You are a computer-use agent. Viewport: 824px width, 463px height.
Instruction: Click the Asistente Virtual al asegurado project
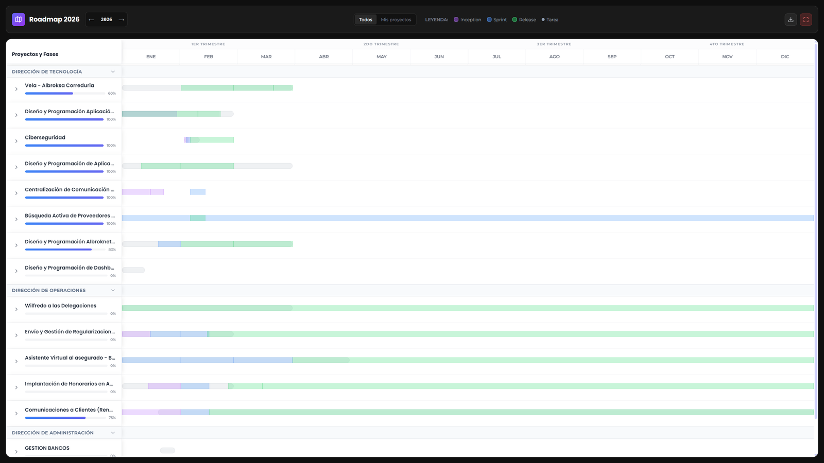(70, 358)
